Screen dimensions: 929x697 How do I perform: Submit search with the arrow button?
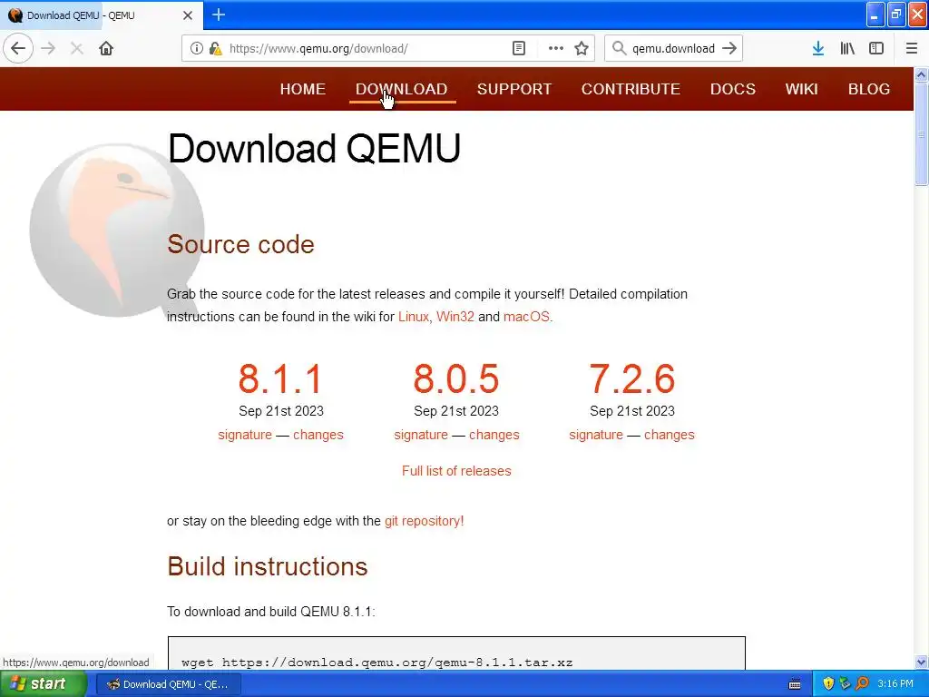click(729, 48)
